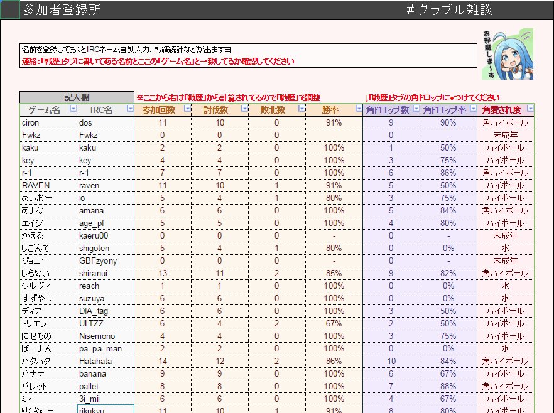Select IRC name cell reach
Viewport: 554px width, 413px height.
click(106, 286)
